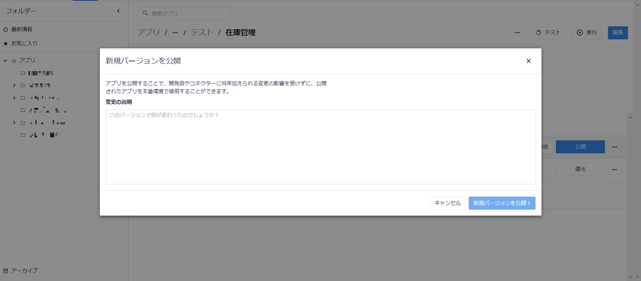Close the 新規バージョンを公開 dialog with X
This screenshot has height=281, width=641.
coord(529,61)
